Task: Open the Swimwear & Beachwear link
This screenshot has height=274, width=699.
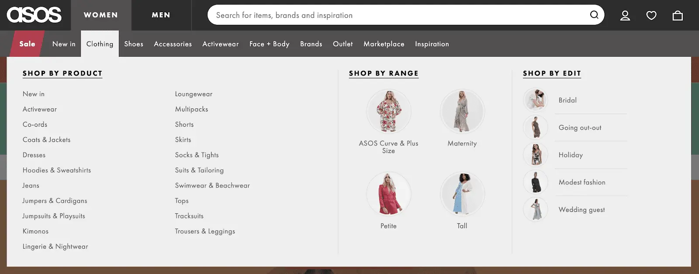Action: pos(212,186)
